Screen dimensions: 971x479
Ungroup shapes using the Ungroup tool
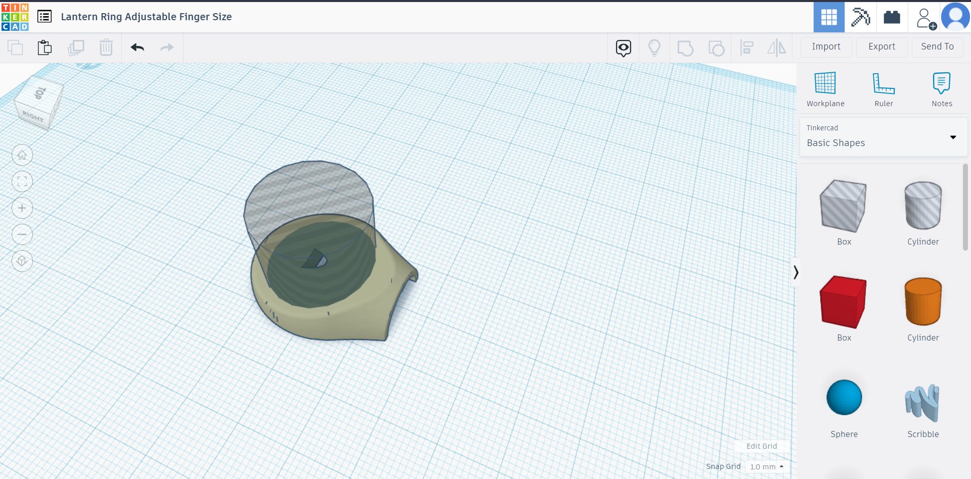coord(716,47)
